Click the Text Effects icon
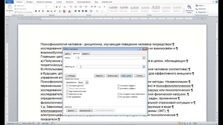The width and height of the screenshot is (223, 125). [x=60, y=11]
